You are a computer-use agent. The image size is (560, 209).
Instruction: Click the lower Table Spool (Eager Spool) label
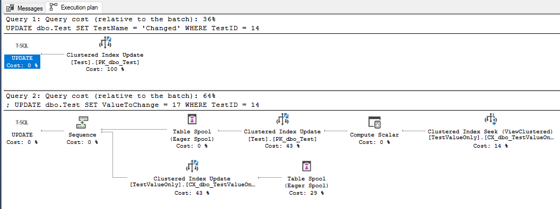(x=307, y=182)
